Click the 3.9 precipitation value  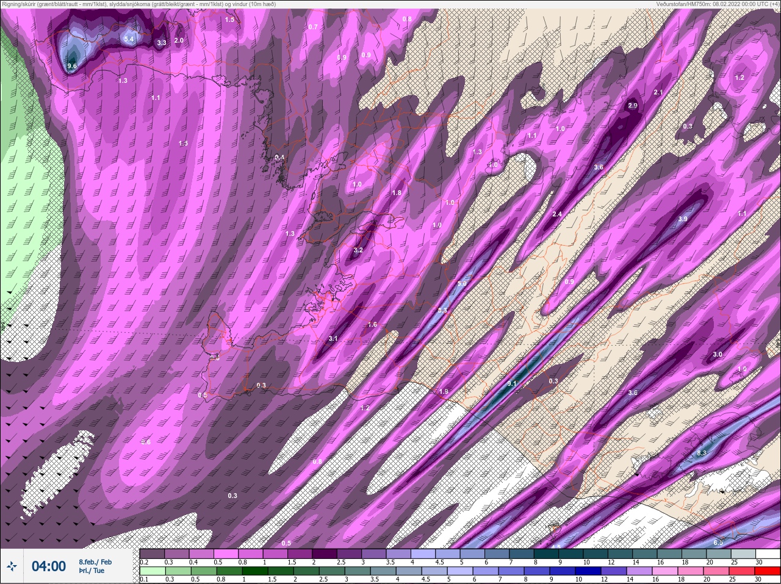click(x=683, y=219)
